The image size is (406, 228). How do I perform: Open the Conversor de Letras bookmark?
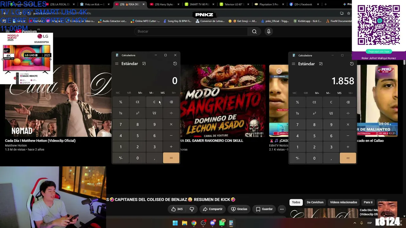click(x=210, y=21)
